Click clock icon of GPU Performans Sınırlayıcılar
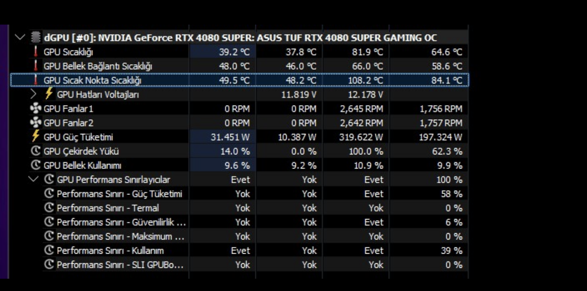Viewport: 587px width, 291px height. click(49, 179)
